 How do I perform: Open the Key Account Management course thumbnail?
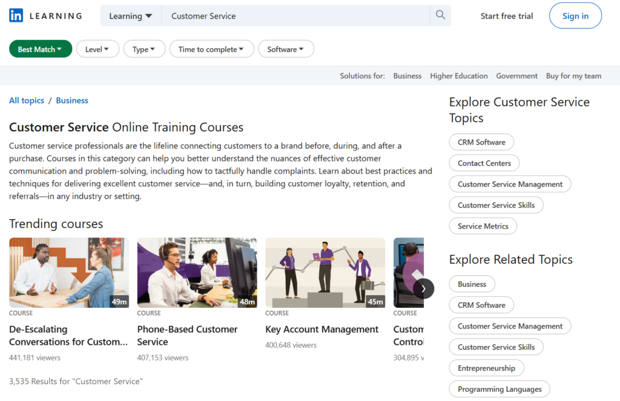(x=325, y=273)
